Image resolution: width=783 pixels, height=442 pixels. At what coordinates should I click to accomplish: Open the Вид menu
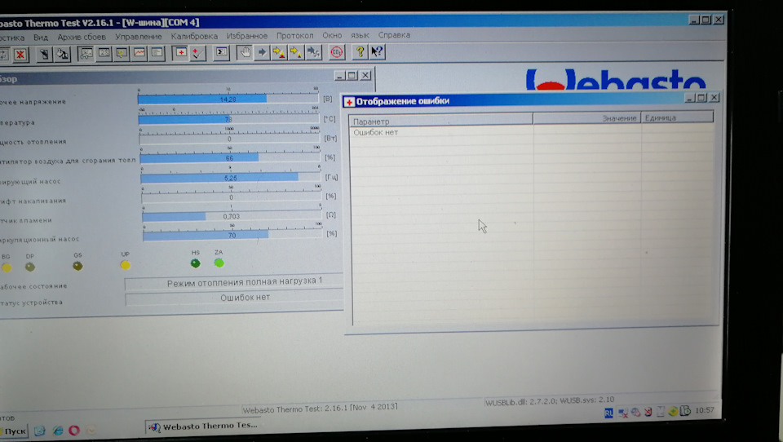tap(41, 38)
